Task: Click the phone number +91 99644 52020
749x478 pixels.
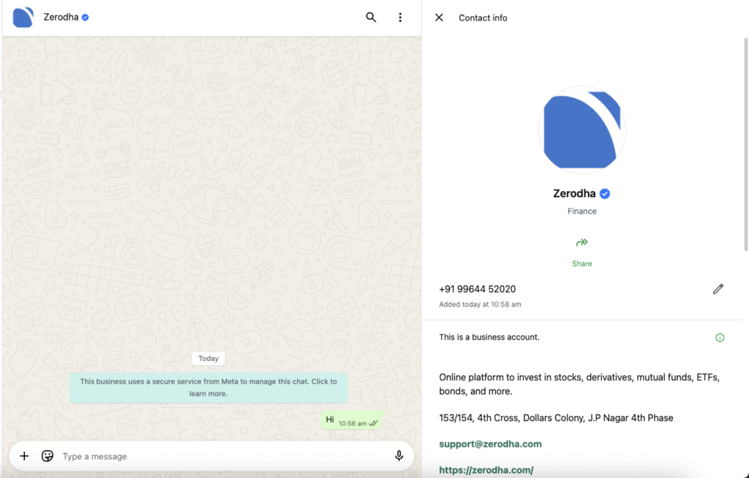Action: point(477,288)
